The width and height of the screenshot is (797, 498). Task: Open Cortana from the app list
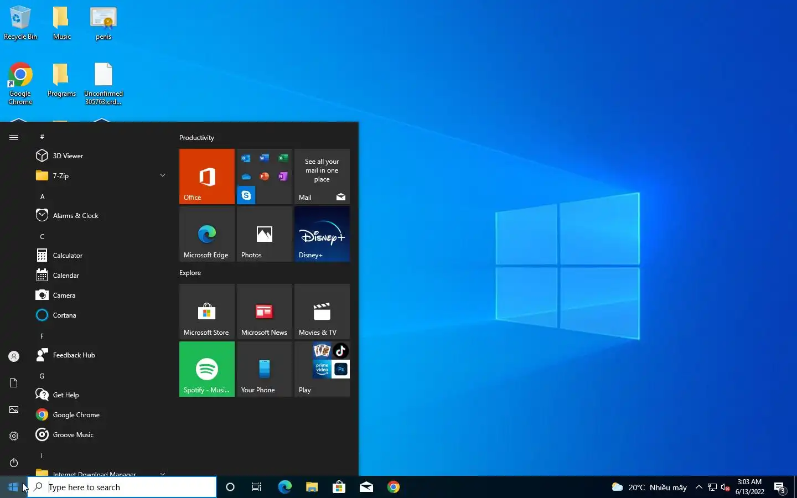(100, 315)
